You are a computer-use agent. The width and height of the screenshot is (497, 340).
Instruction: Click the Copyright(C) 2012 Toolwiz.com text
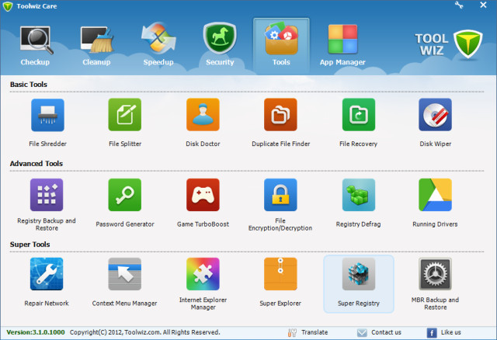[145, 332]
